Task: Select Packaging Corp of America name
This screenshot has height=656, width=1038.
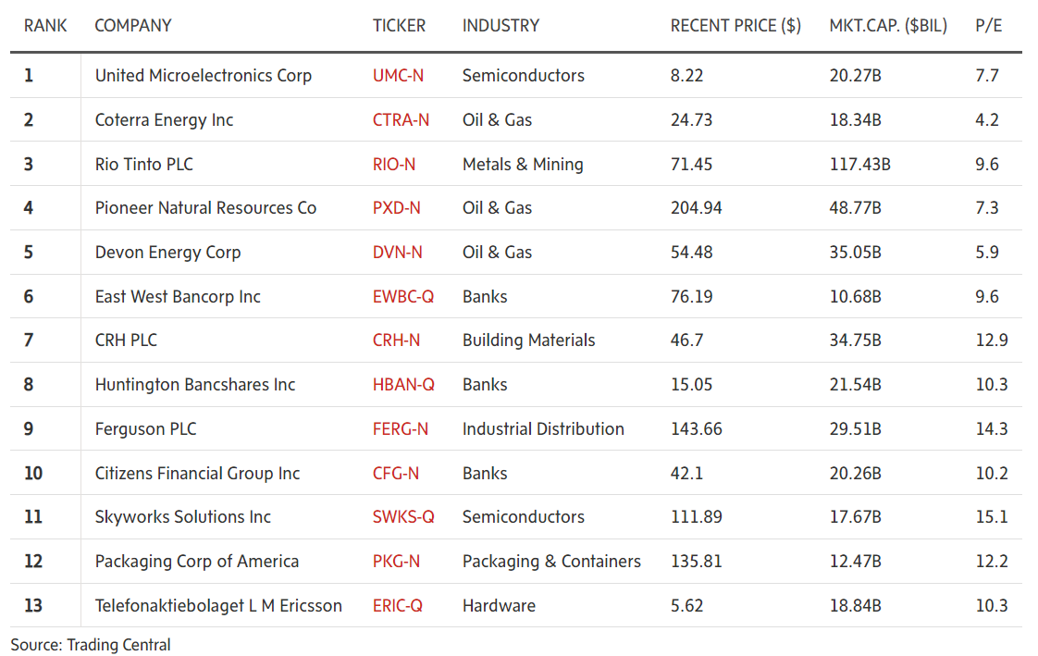Action: (197, 562)
